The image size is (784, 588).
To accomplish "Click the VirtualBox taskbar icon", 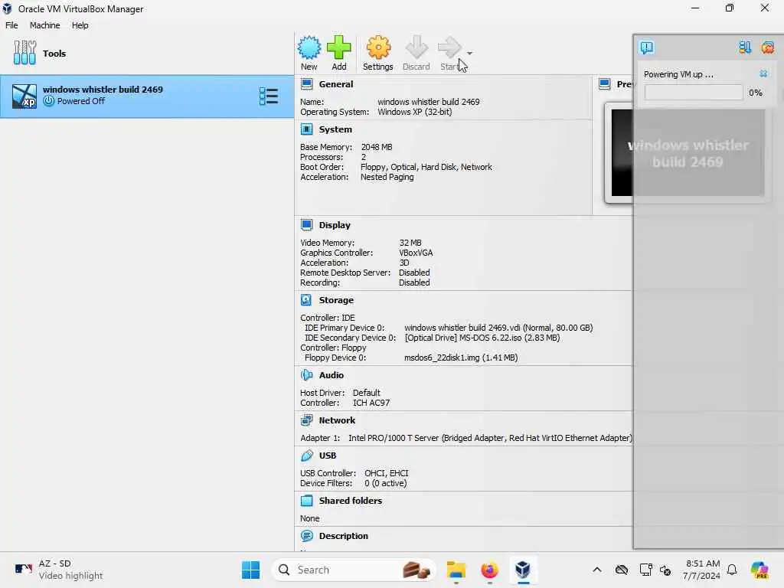I will (x=523, y=570).
